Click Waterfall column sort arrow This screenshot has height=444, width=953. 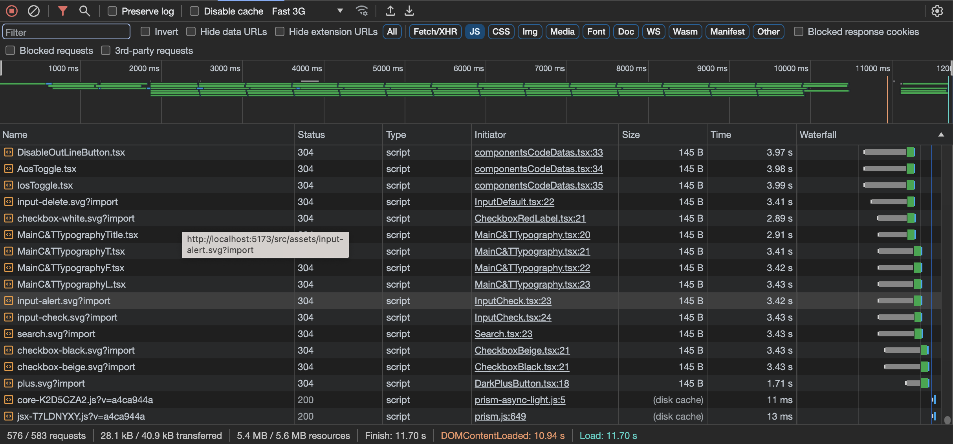click(941, 135)
